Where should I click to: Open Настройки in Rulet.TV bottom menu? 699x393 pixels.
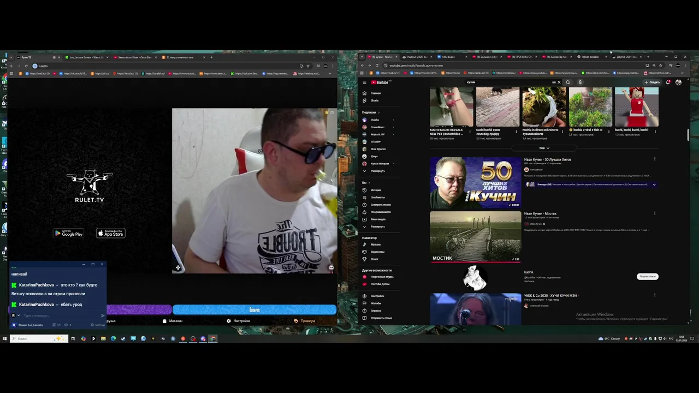(x=239, y=321)
